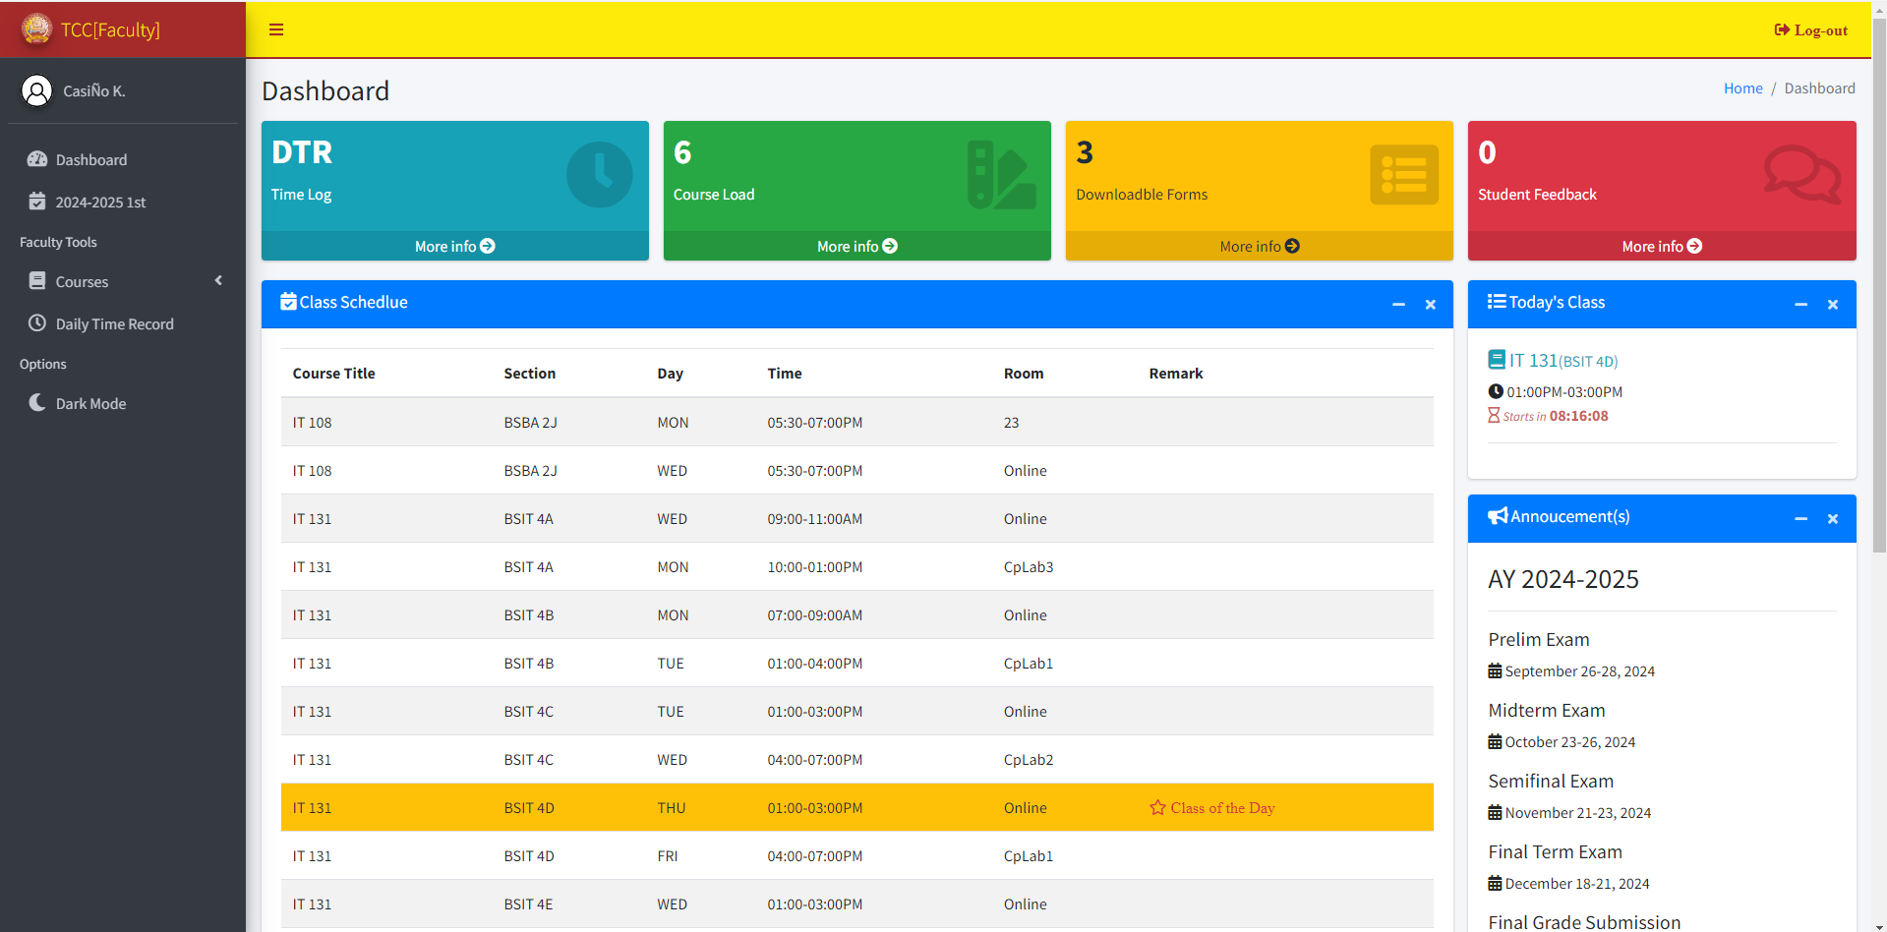Select the highlighted IT 131 BSIT 4D THU row
The image size is (1887, 932).
[856, 808]
